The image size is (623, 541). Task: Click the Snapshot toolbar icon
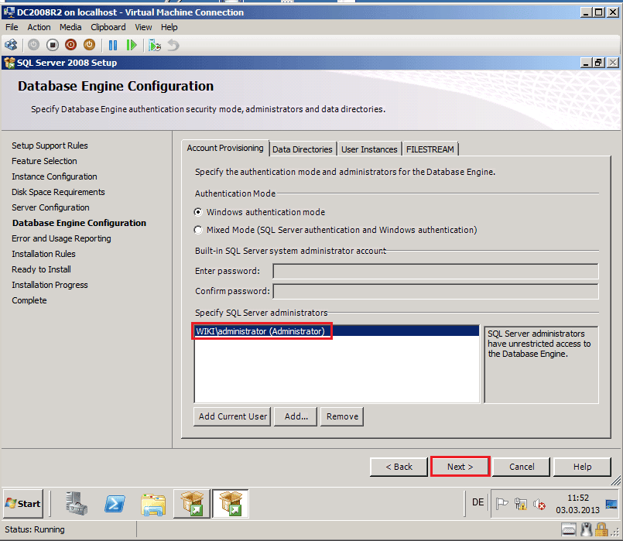[155, 46]
